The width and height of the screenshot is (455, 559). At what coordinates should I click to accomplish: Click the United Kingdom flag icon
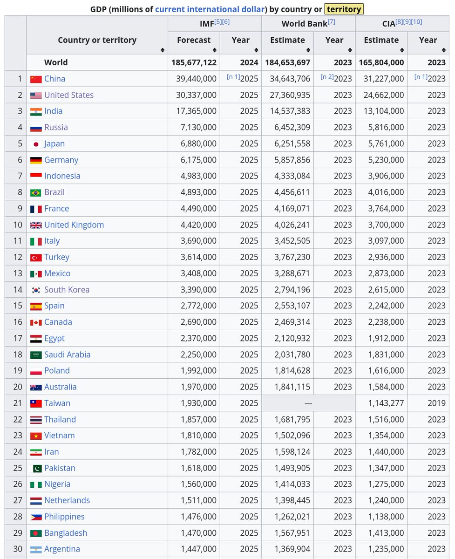tap(36, 225)
